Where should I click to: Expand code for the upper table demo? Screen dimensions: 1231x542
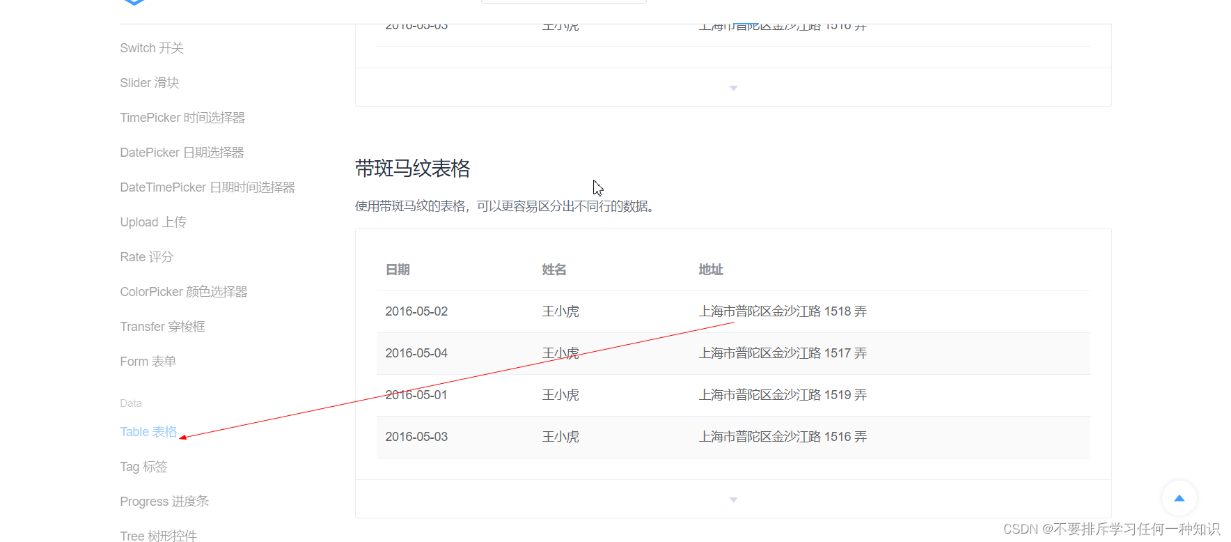click(733, 88)
